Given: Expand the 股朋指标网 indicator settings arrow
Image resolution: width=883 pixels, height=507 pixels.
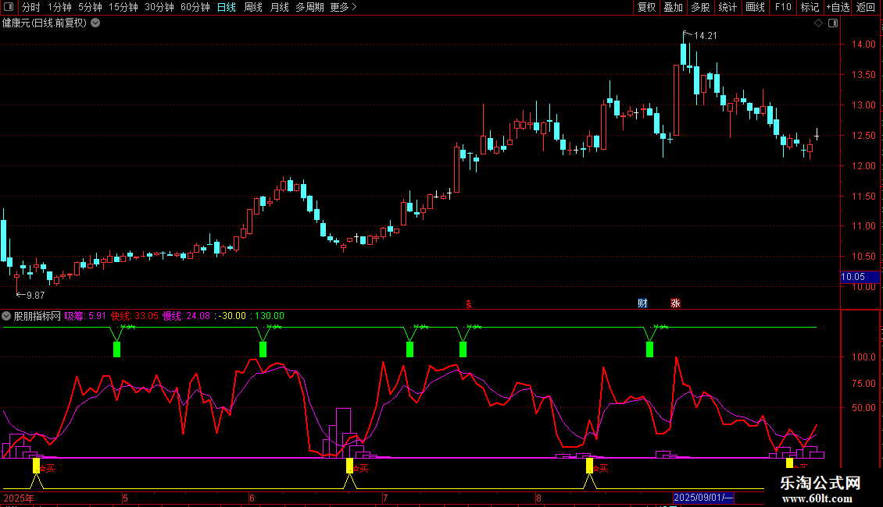Looking at the screenshot, I should [x=7, y=316].
